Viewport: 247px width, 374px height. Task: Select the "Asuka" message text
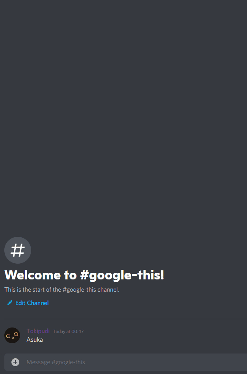tap(35, 340)
